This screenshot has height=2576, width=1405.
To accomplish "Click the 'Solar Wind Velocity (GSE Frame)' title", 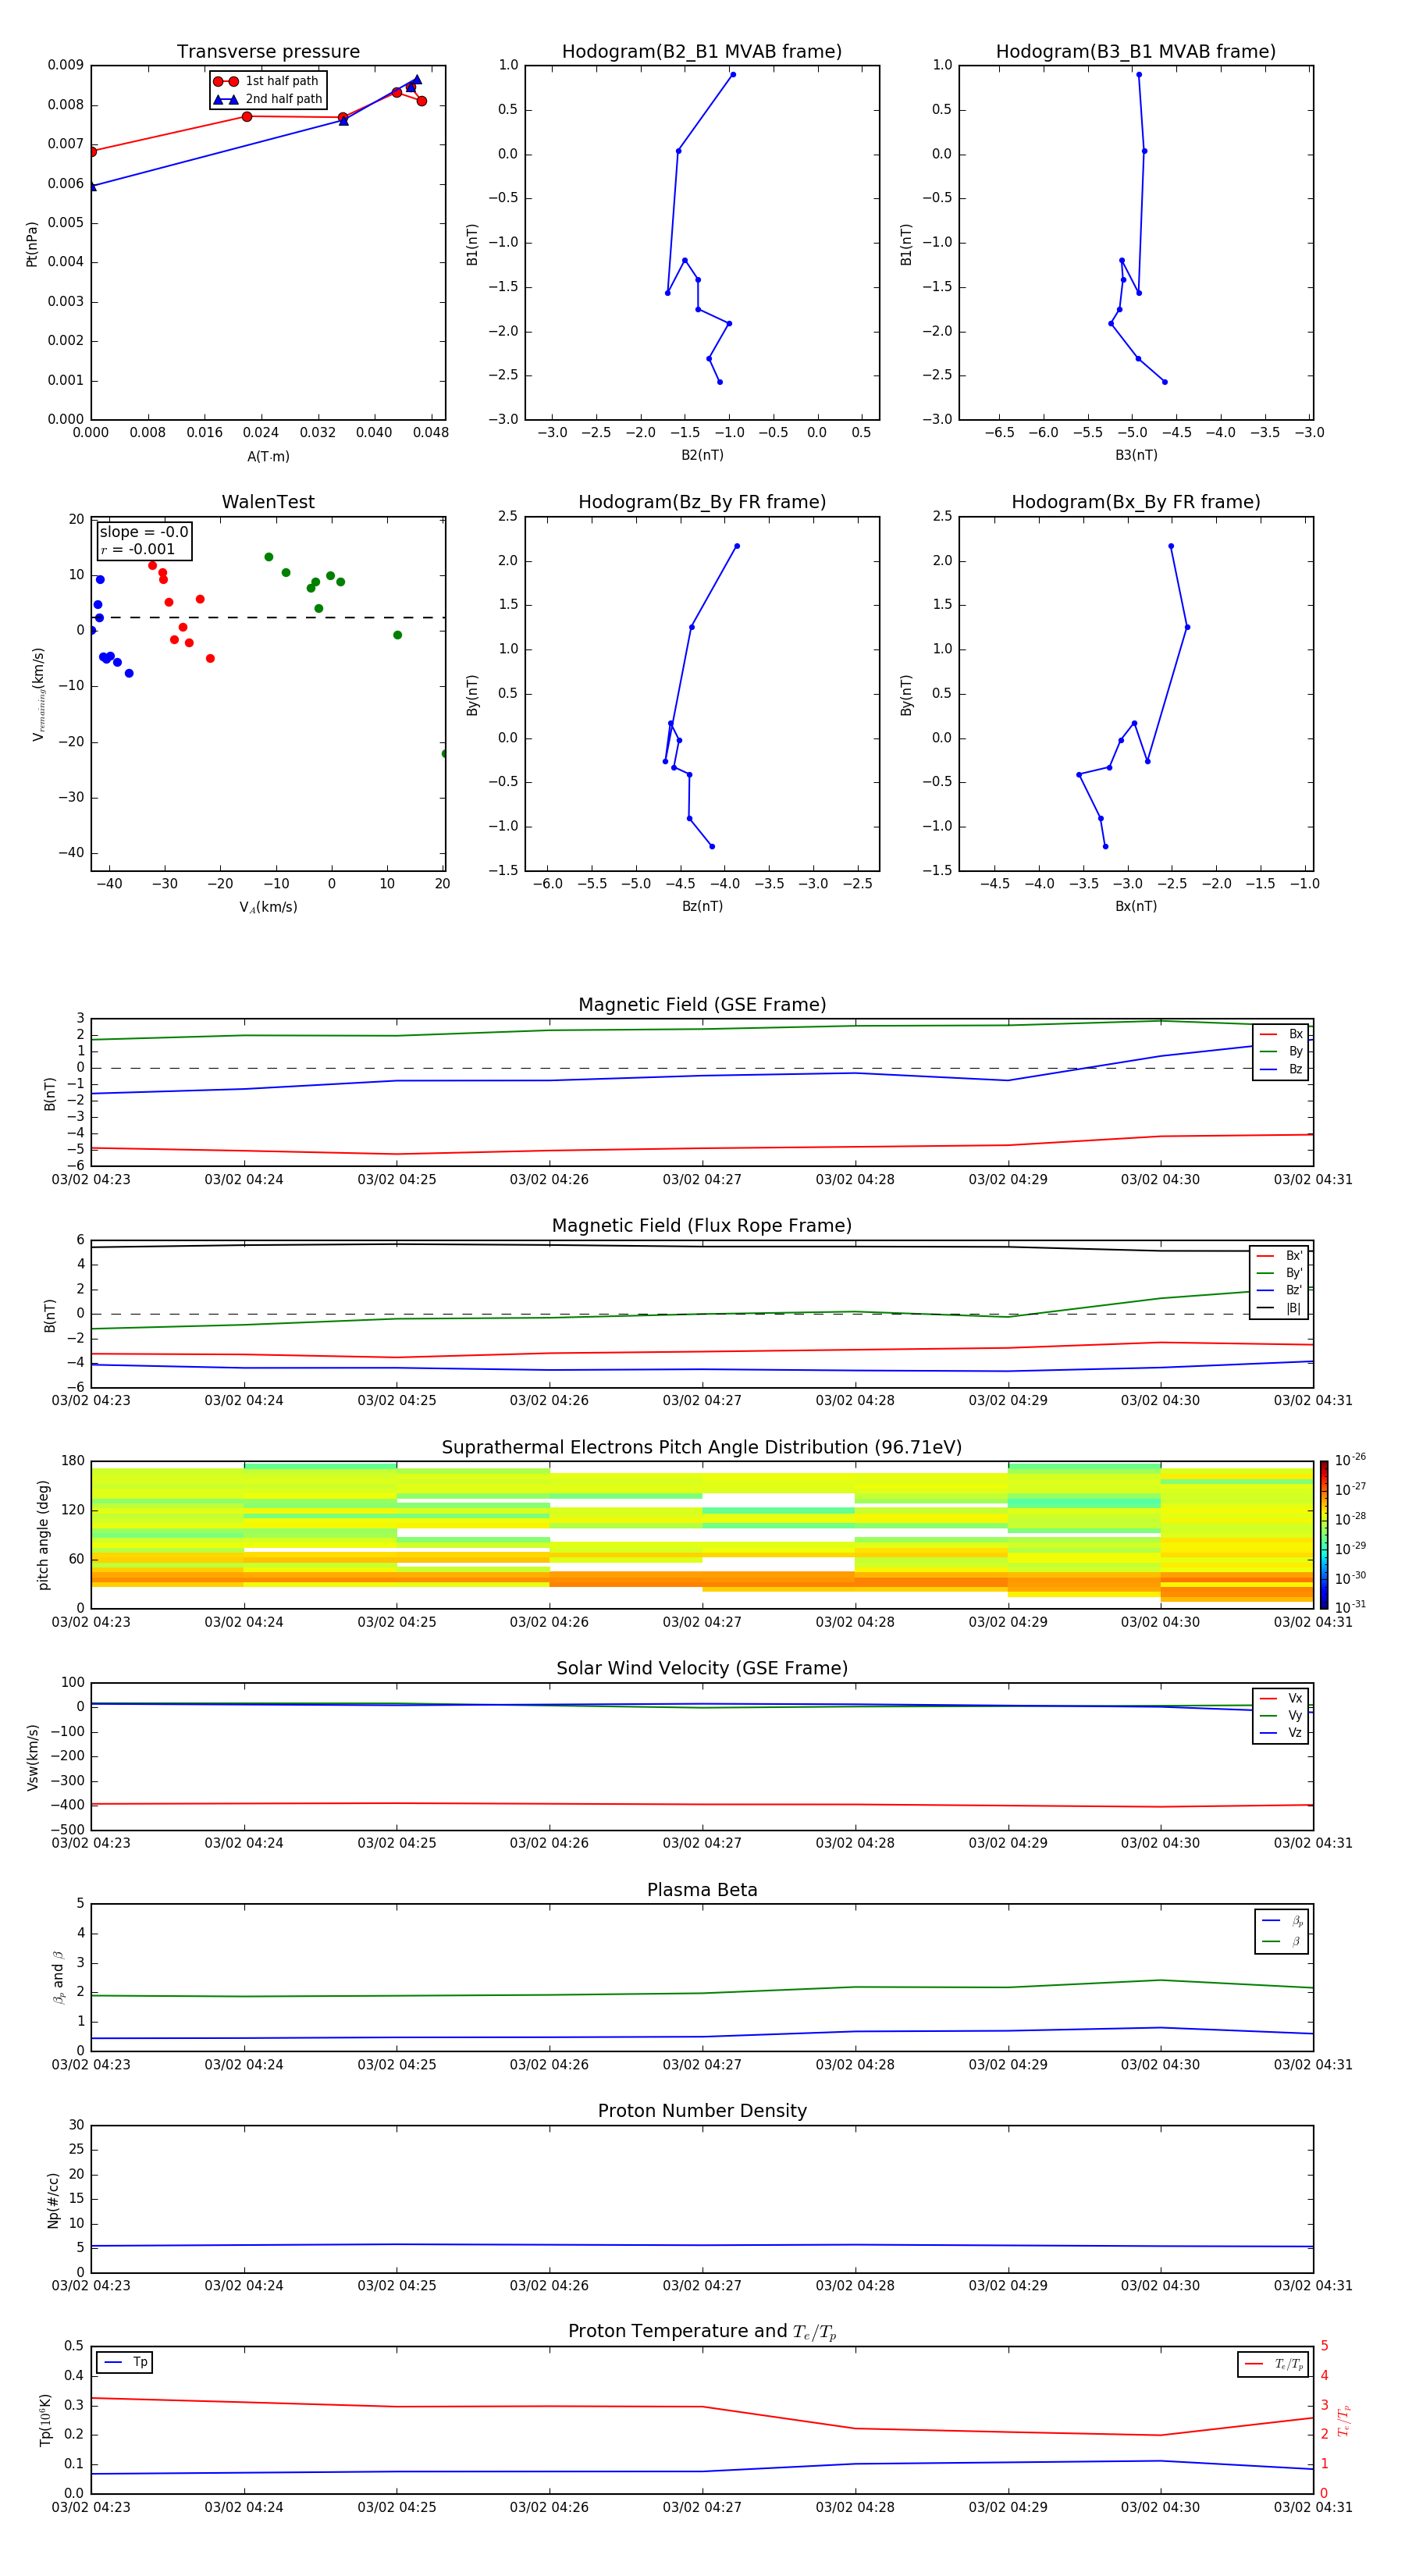I will coord(702,1669).
